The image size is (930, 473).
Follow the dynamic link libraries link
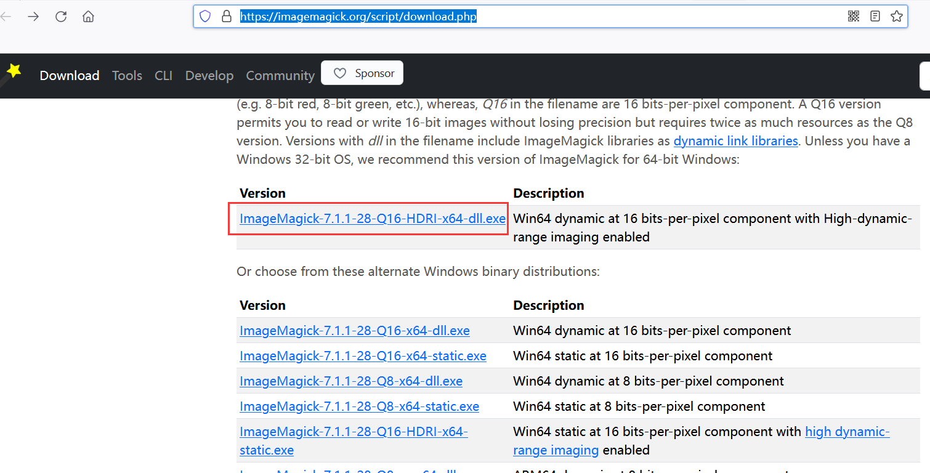[735, 141]
